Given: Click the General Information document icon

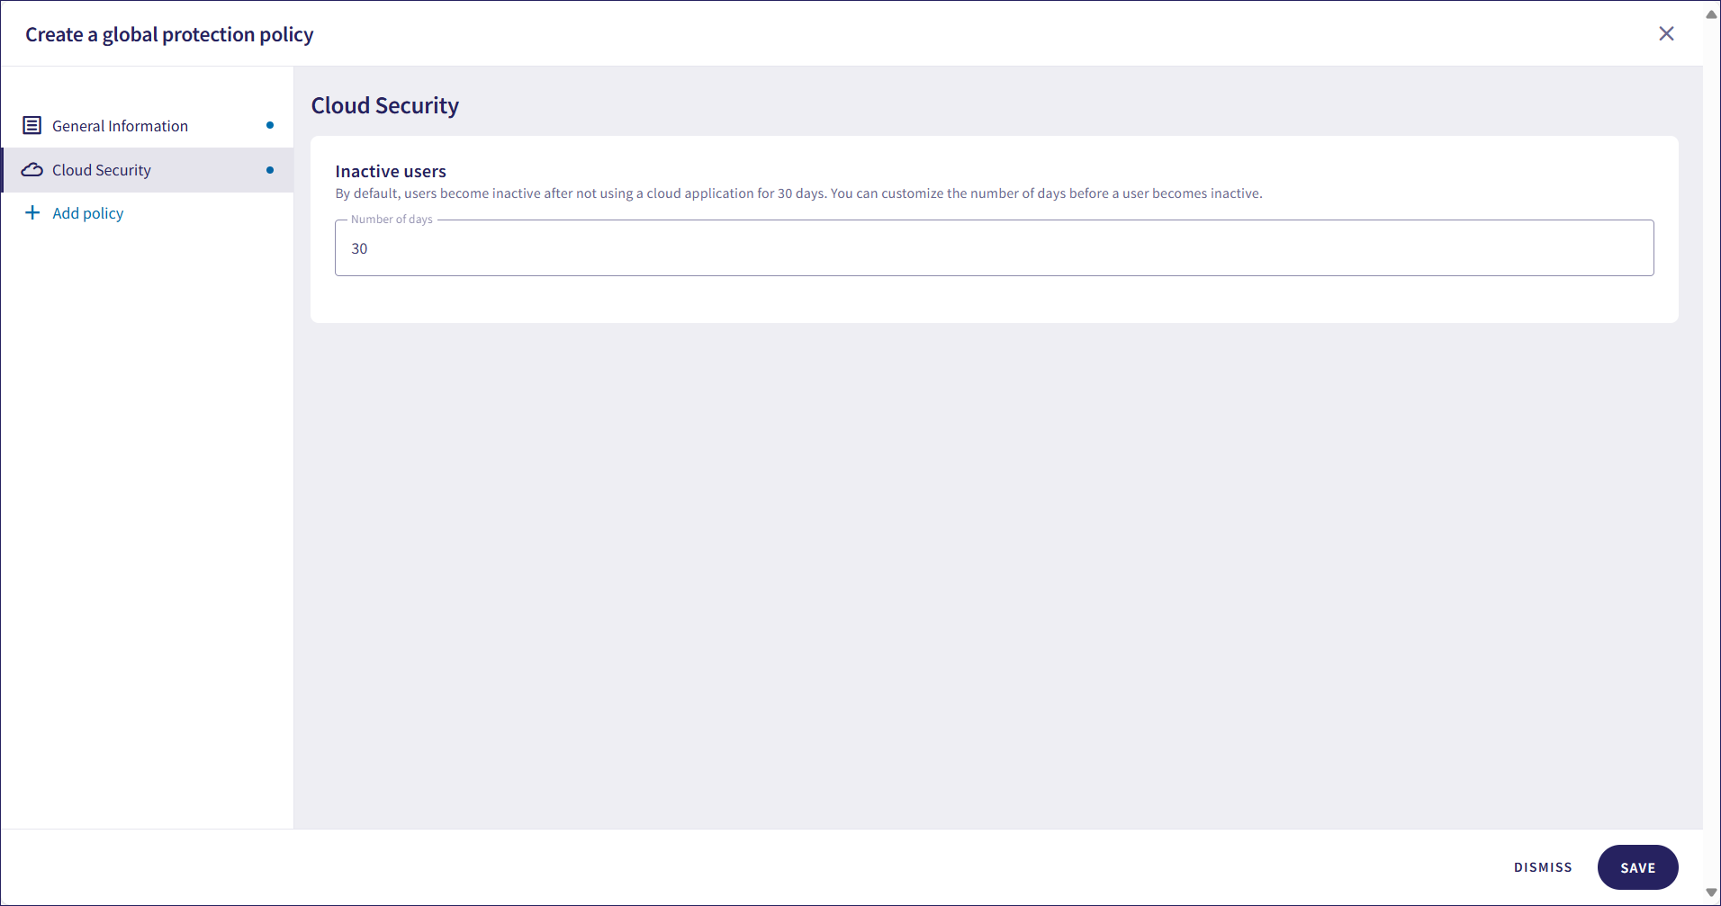Looking at the screenshot, I should coord(32,126).
